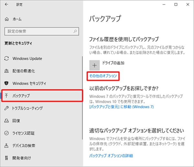This screenshot has height=167, width=194.
Task: Click the Windows Update sync icon
Action: [x=6, y=59]
